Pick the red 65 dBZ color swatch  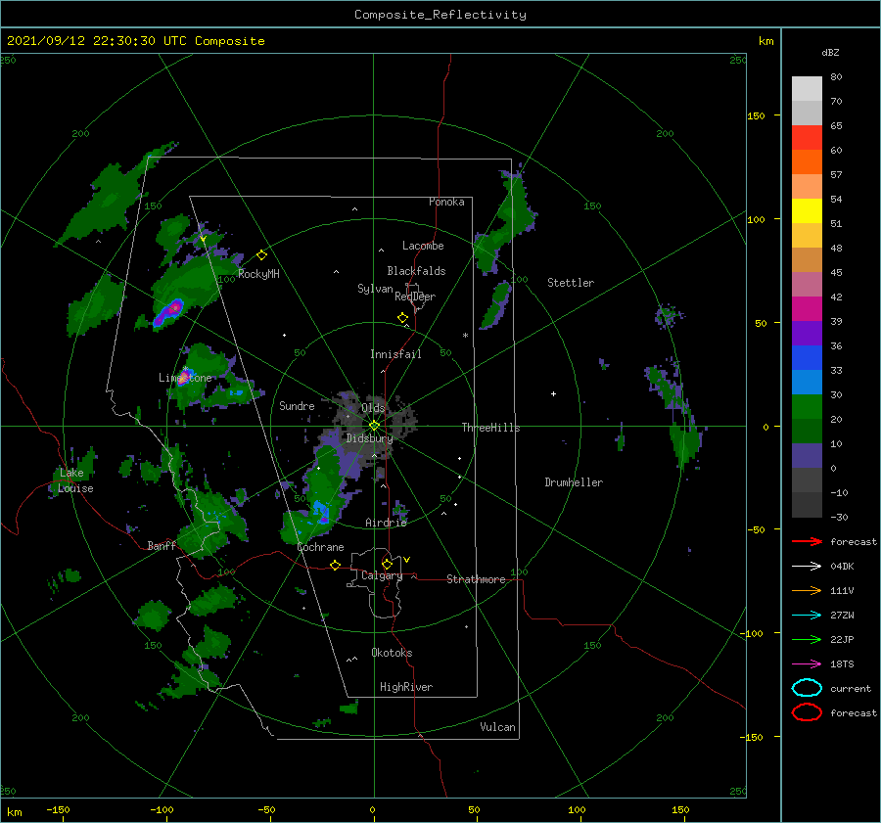(x=807, y=137)
